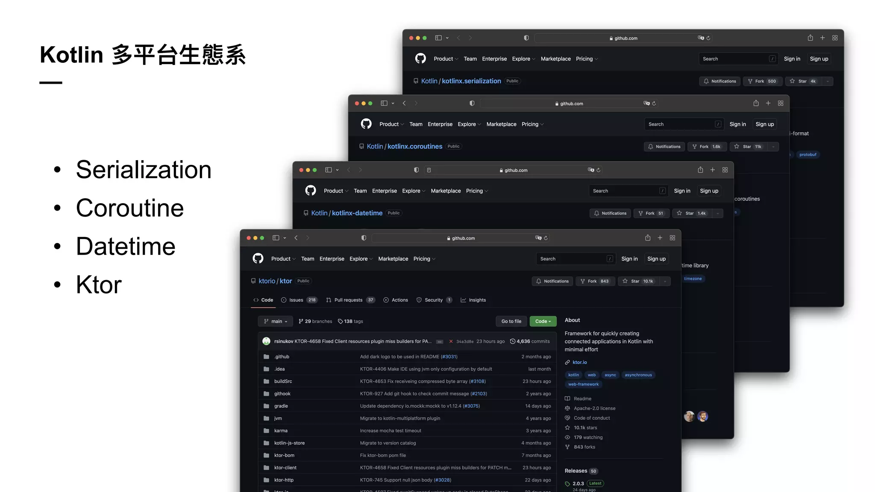Toggle sidebar in kotlinx.serialization window

click(438, 38)
